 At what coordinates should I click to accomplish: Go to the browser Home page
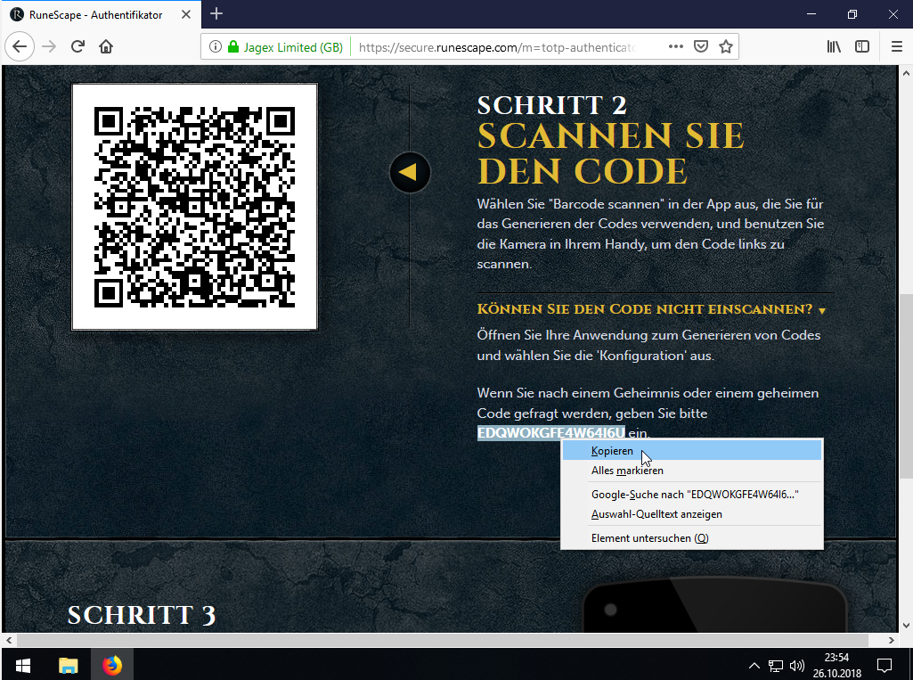[x=106, y=46]
